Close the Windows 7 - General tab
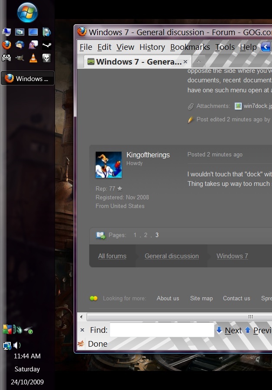 click(185, 62)
